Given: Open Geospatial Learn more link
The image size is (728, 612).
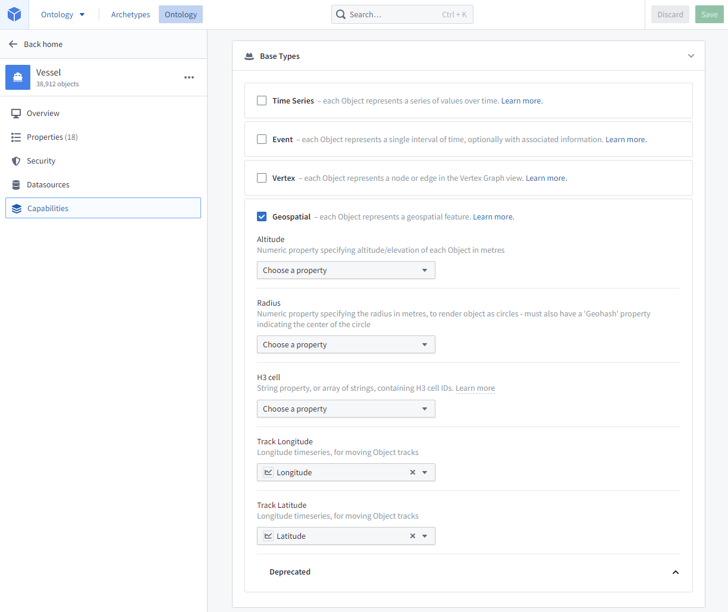Looking at the screenshot, I should [x=493, y=216].
